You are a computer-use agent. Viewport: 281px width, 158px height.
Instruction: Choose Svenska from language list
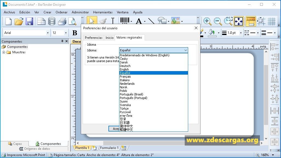154,105
